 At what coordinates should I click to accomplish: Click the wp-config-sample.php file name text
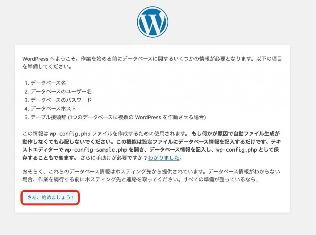tap(96, 150)
